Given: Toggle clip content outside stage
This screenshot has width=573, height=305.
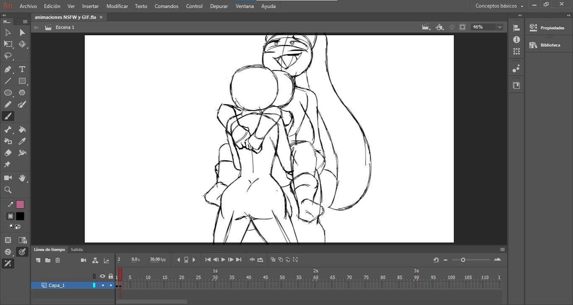Looking at the screenshot, I should [462, 27].
